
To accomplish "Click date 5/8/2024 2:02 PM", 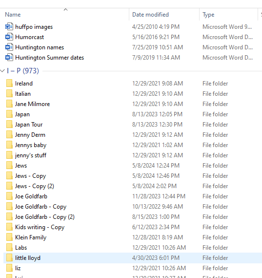I will [x=154, y=186].
